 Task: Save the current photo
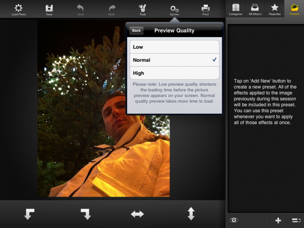coord(49,9)
